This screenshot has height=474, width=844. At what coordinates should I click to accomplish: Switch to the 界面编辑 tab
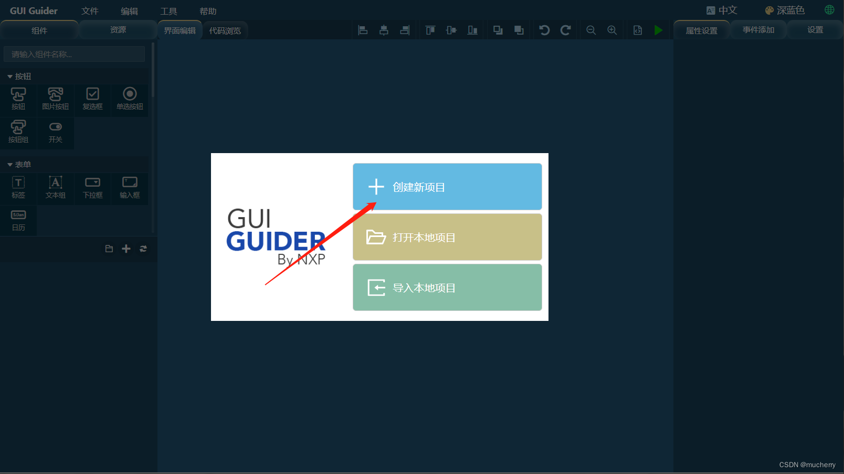pos(180,30)
